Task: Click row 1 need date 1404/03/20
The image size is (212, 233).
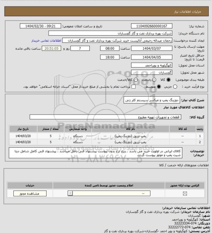Action: tap(23, 136)
